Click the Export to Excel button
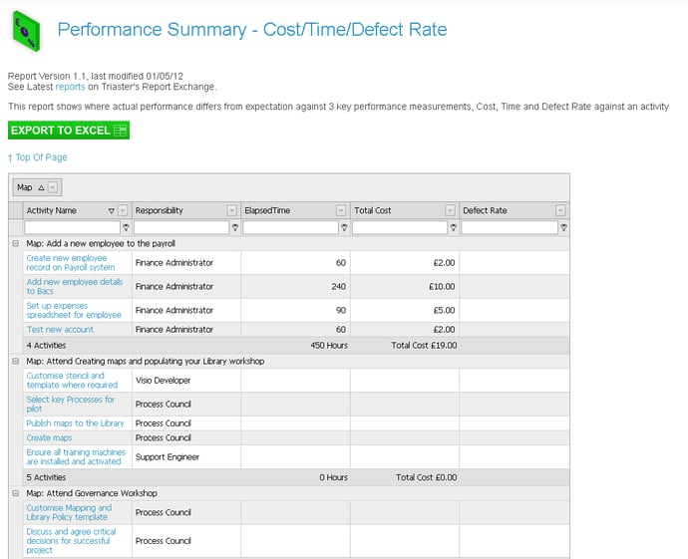Screen dimensions: 688x559 [69, 131]
